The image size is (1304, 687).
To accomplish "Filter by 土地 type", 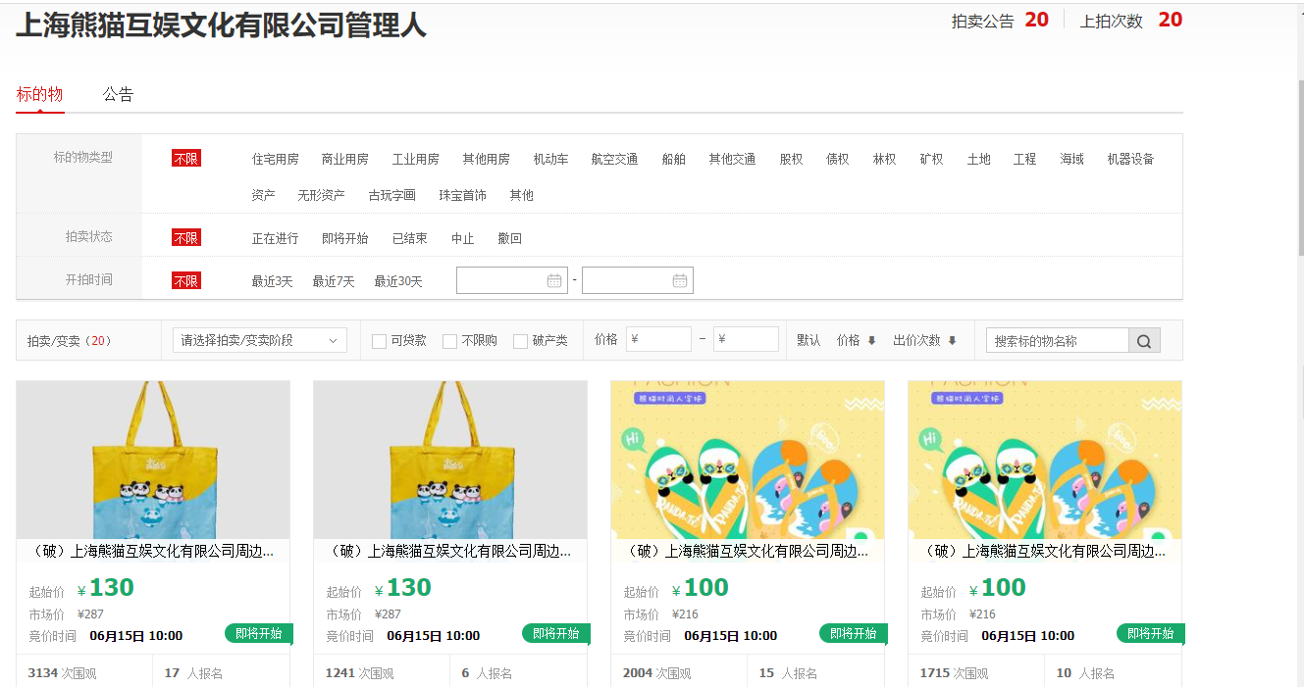I will pyautogui.click(x=979, y=159).
